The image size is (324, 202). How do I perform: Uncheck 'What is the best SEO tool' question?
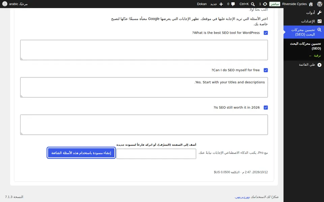(266, 33)
